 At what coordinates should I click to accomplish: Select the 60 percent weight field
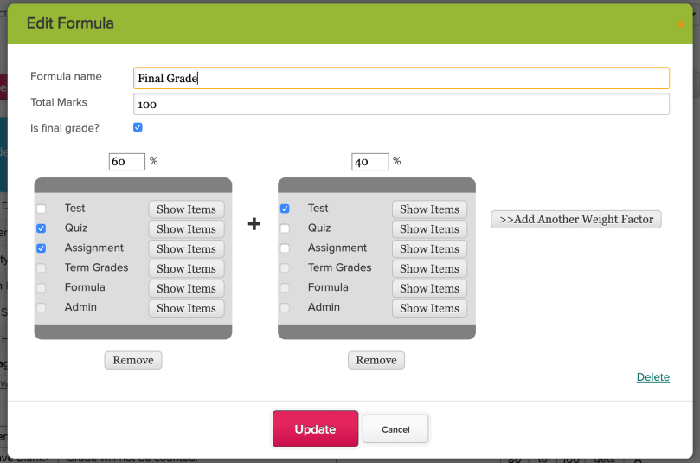(x=126, y=162)
